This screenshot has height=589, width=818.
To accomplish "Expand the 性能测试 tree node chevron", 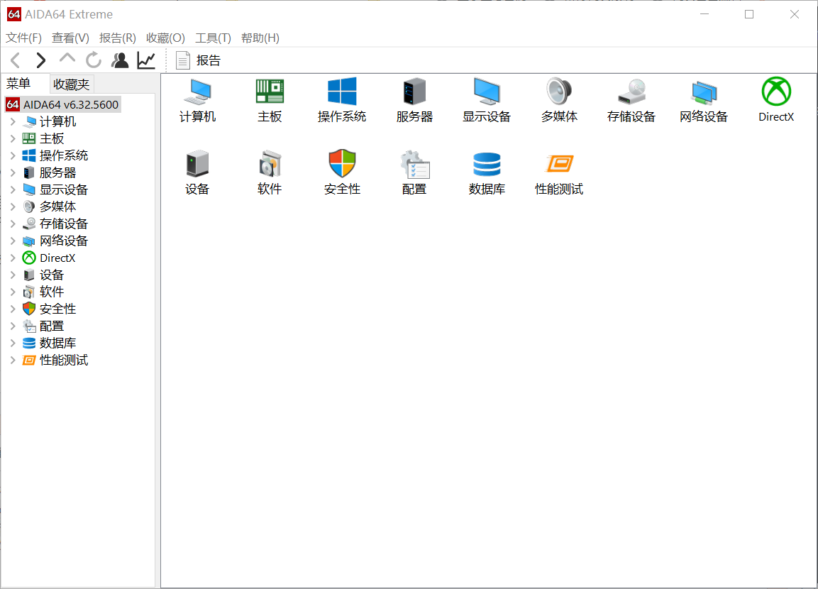I will point(13,360).
